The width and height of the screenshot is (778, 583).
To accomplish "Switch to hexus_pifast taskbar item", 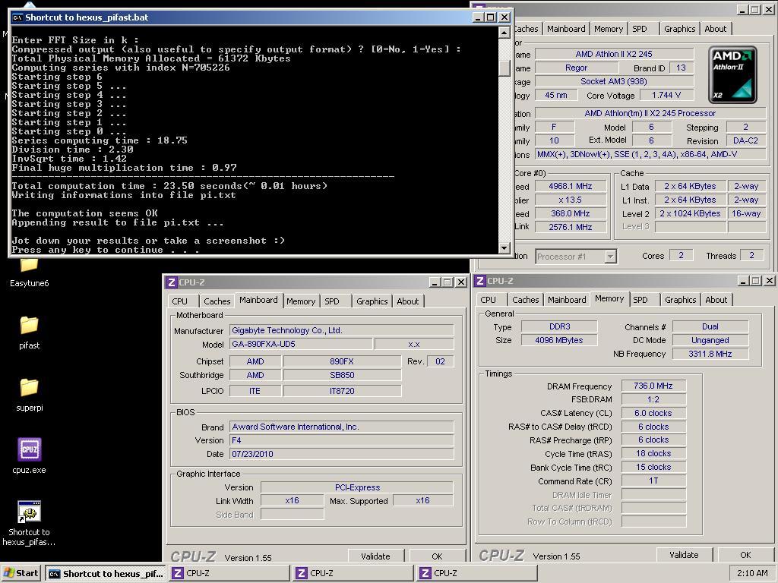I will pyautogui.click(x=106, y=574).
